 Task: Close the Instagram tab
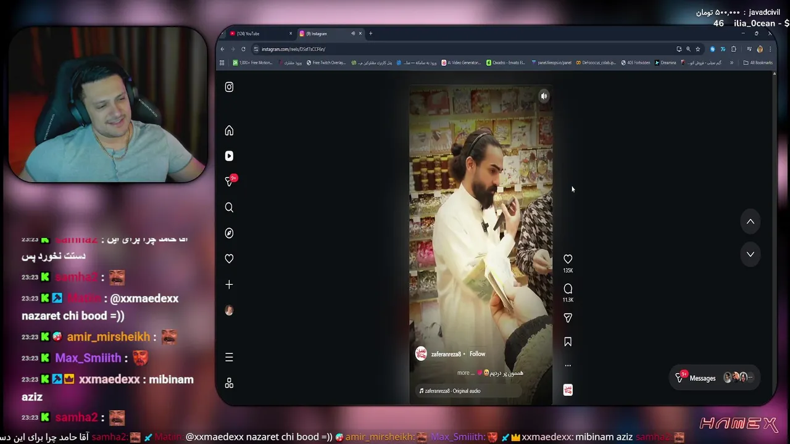point(361,33)
